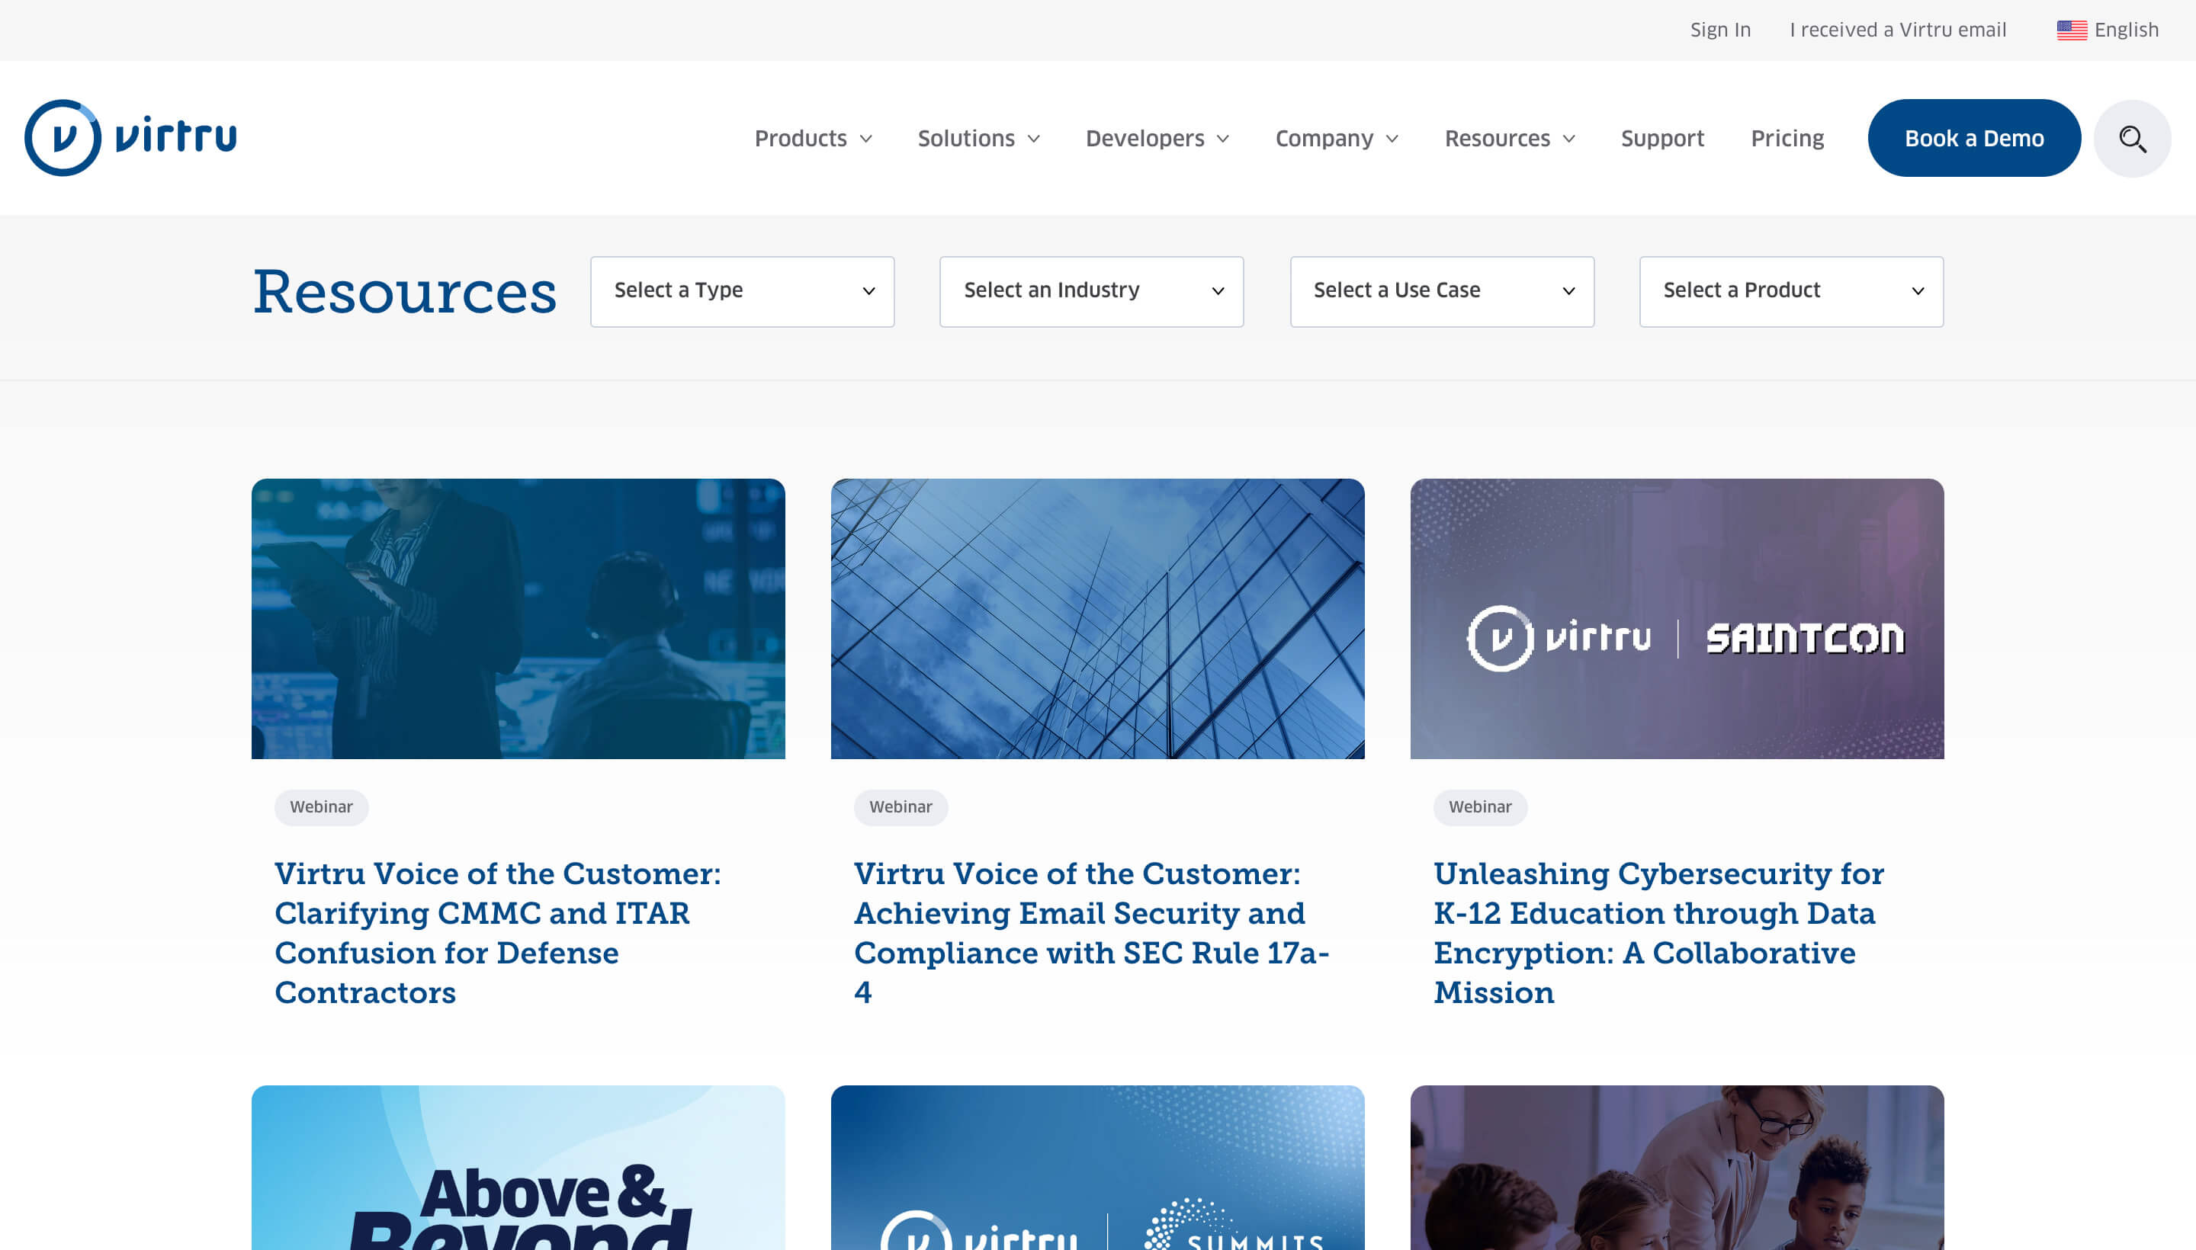Expand the Select a Product dropdown
Viewport: 2196px width, 1250px height.
[1790, 291]
